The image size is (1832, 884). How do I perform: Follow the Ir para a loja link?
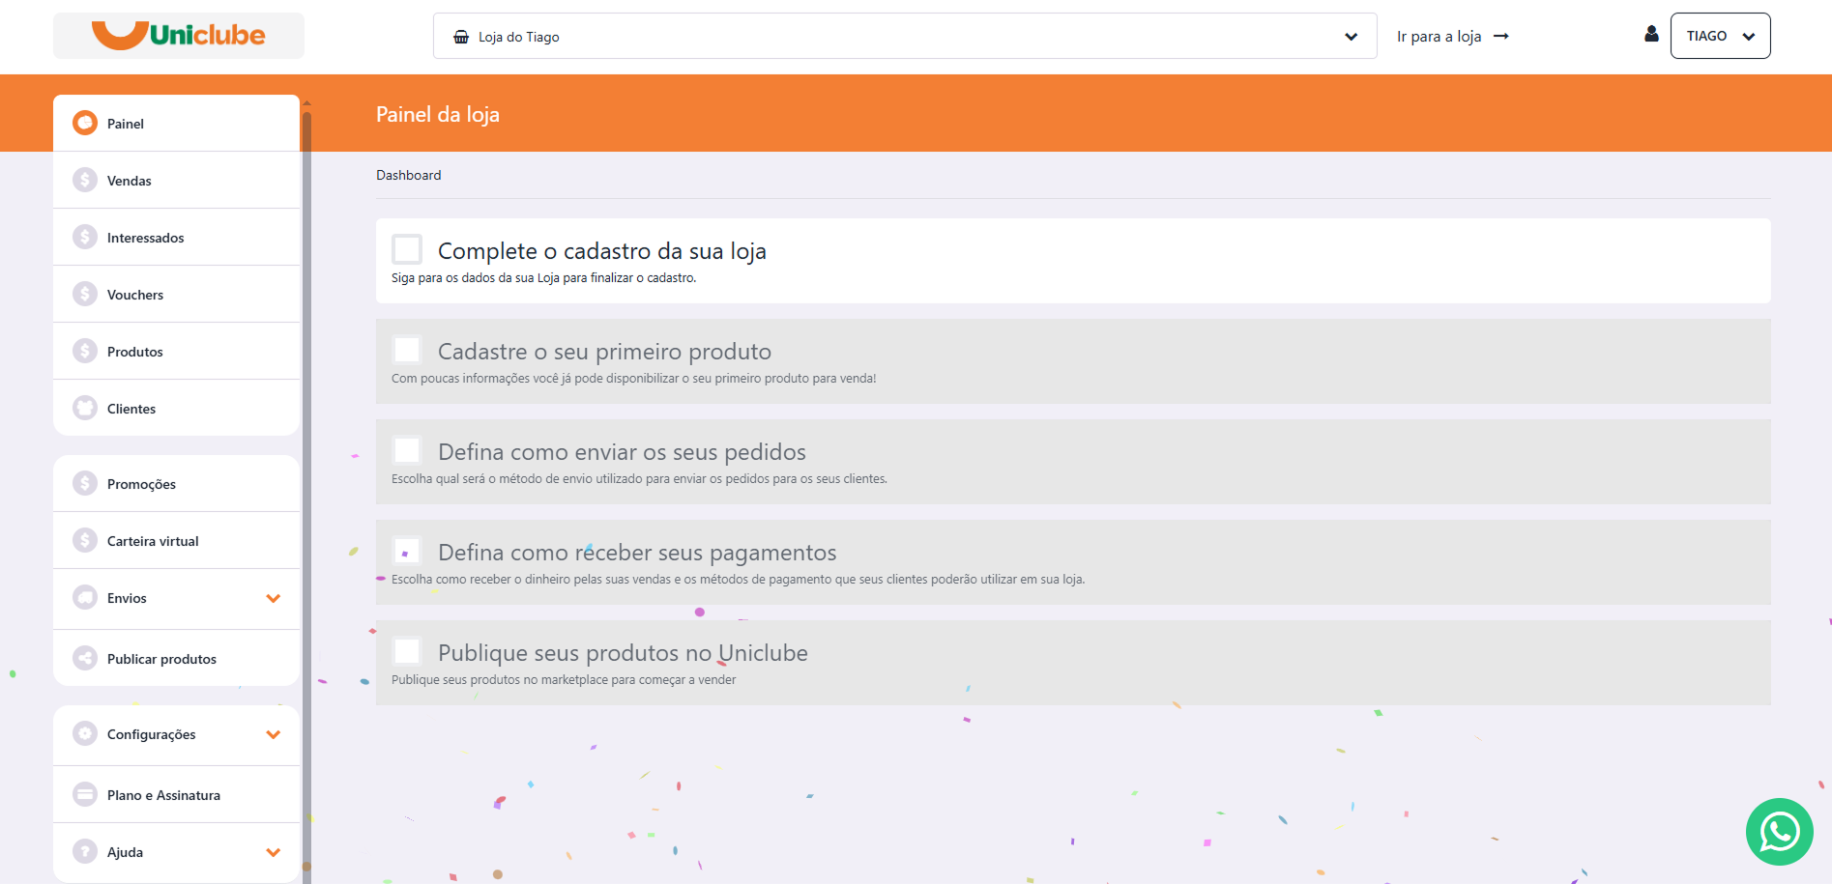click(1453, 36)
